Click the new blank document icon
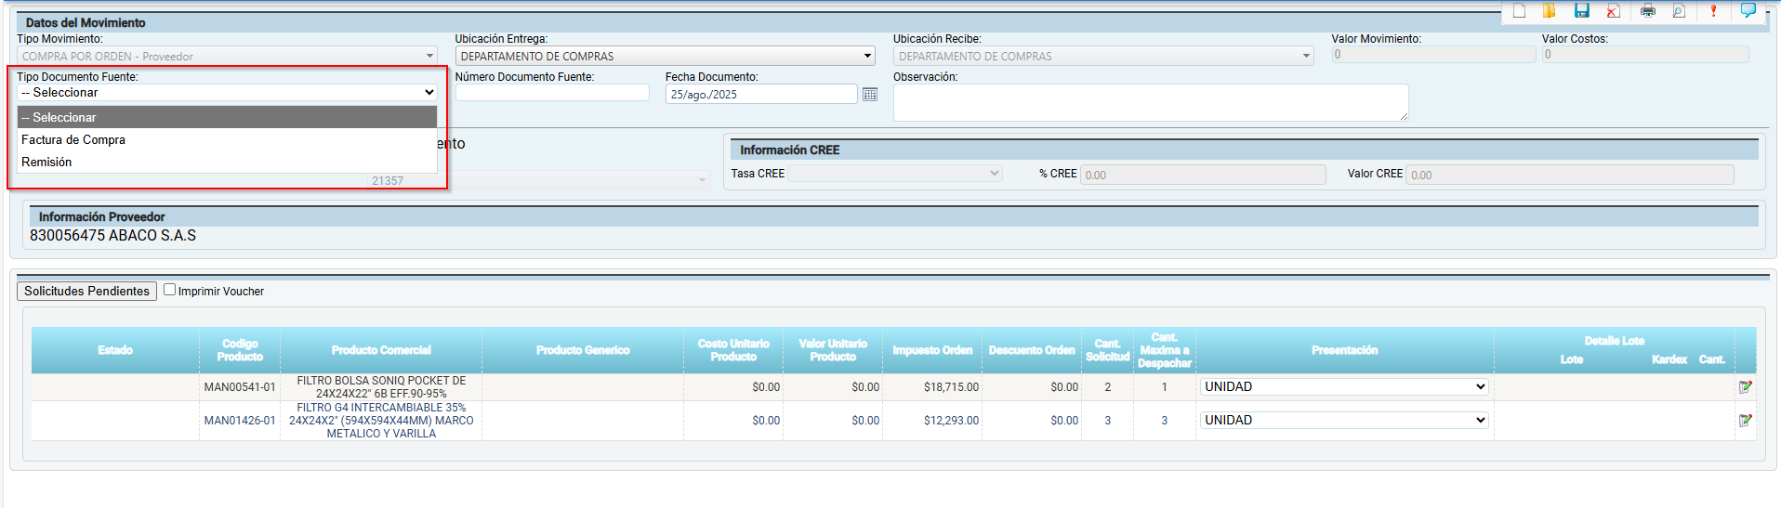The image size is (1781, 508). [x=1520, y=11]
